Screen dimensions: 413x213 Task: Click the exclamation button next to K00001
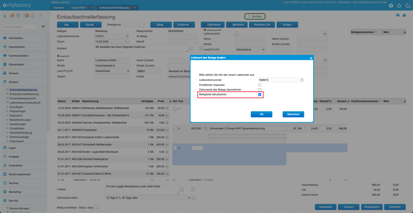coord(128,36)
